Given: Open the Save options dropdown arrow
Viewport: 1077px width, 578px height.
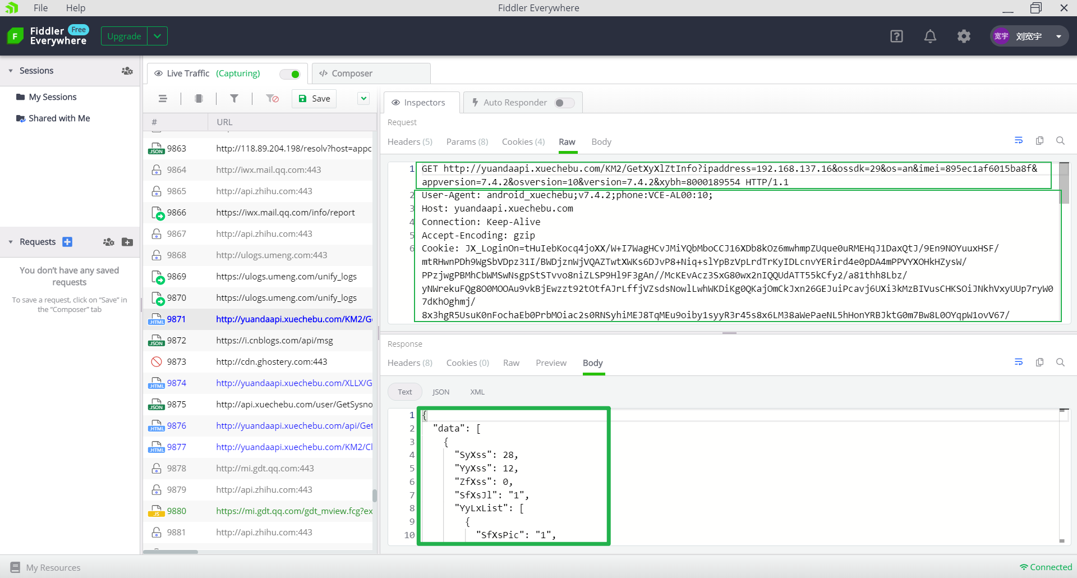Looking at the screenshot, I should pyautogui.click(x=363, y=99).
